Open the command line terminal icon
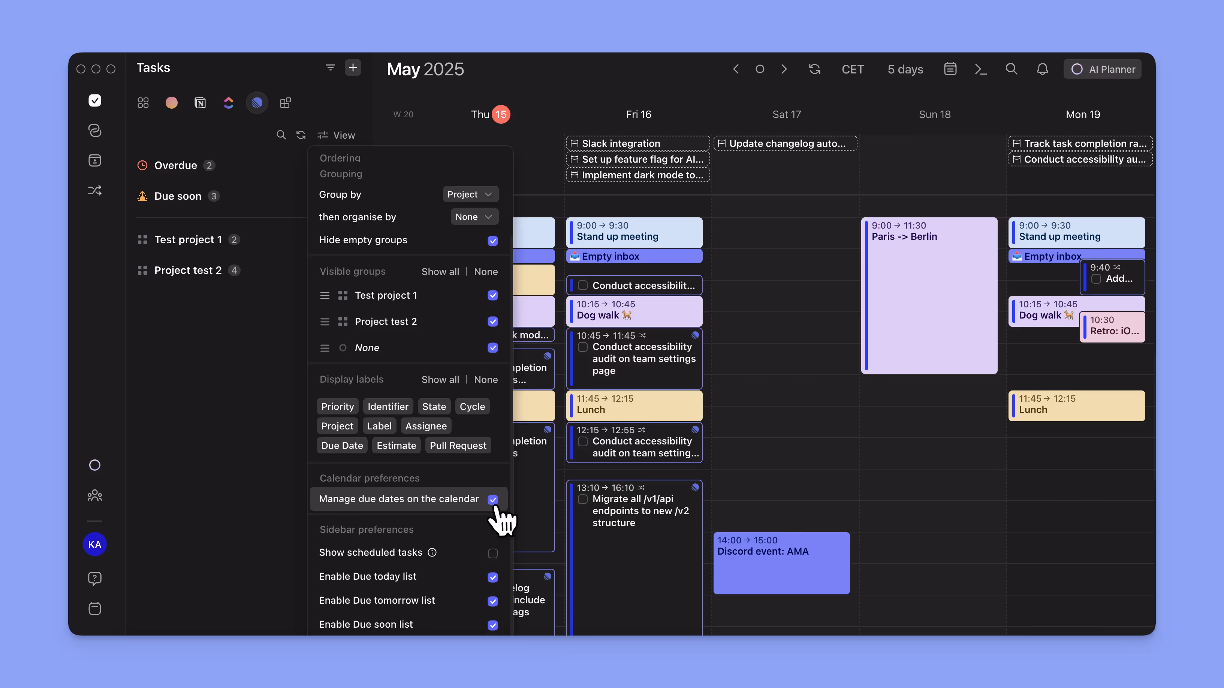1224x688 pixels. [981, 69]
